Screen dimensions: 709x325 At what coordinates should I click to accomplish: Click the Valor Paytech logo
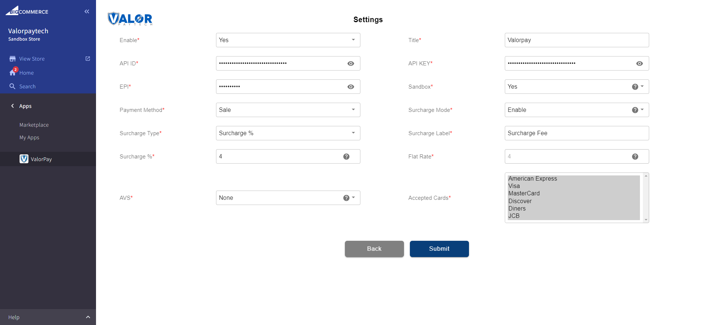tap(130, 18)
